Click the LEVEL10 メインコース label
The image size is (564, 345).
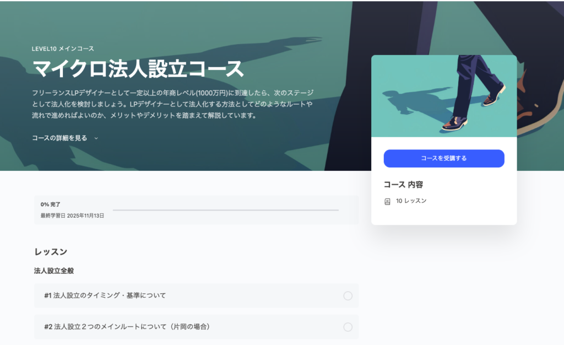click(x=63, y=48)
